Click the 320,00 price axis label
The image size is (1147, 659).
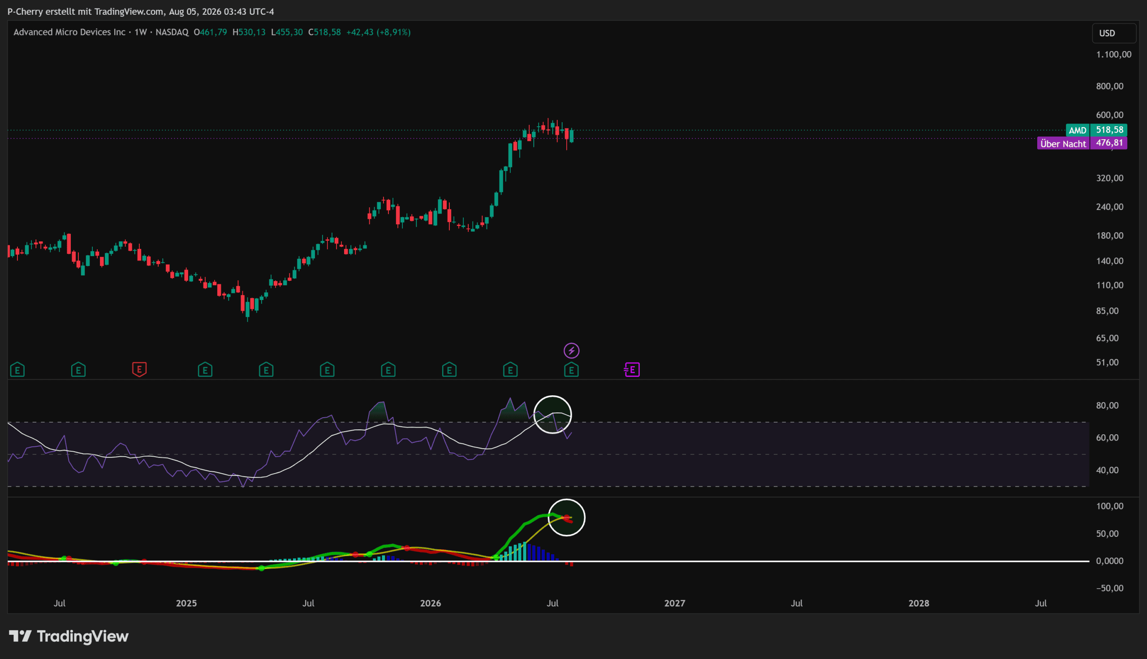1109,178
